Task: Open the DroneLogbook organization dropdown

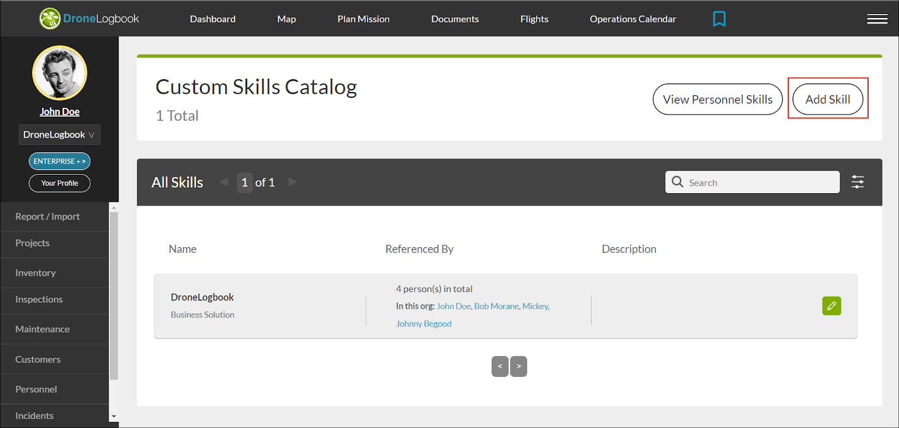Action: (60, 135)
